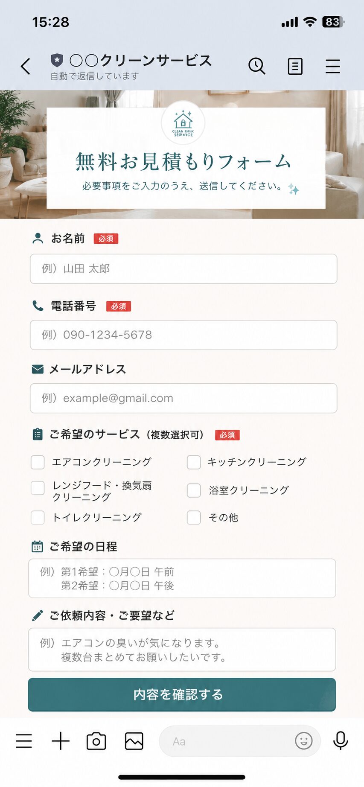Select the キッチンクリーニング checkbox
The image size is (364, 787).
(194, 462)
